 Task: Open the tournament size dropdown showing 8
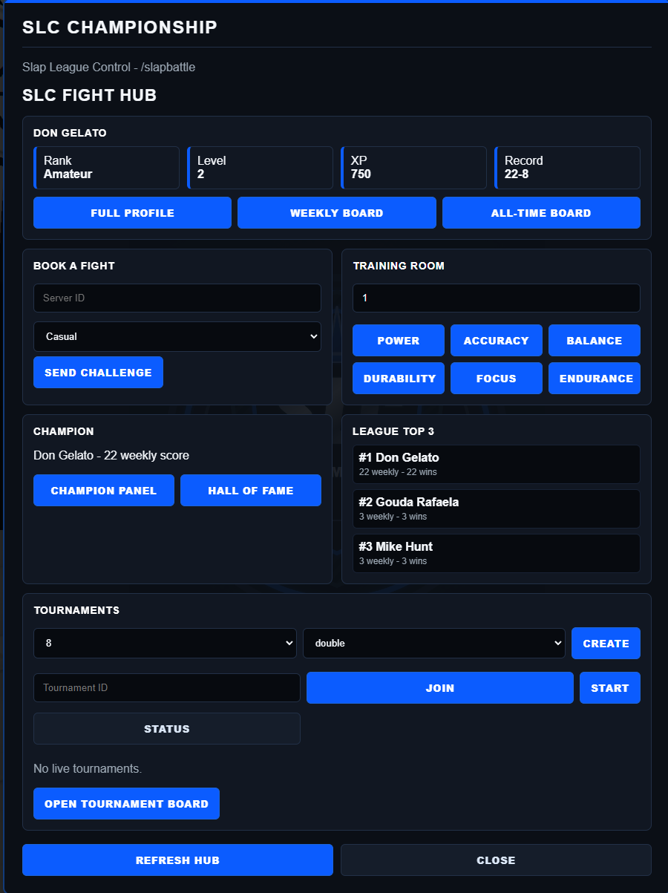pyautogui.click(x=166, y=643)
